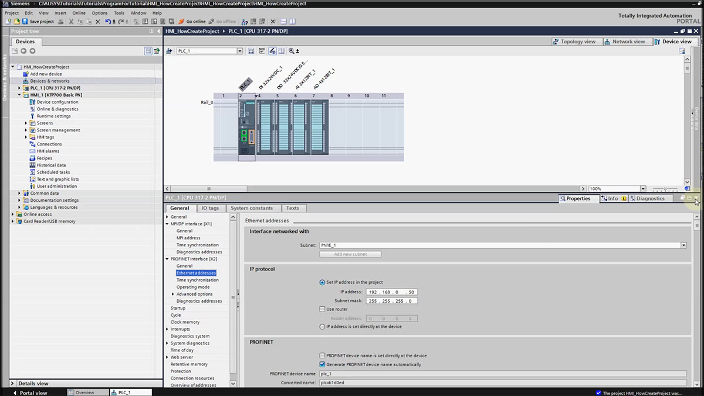Expand the Common data node

pyautogui.click(x=19, y=193)
